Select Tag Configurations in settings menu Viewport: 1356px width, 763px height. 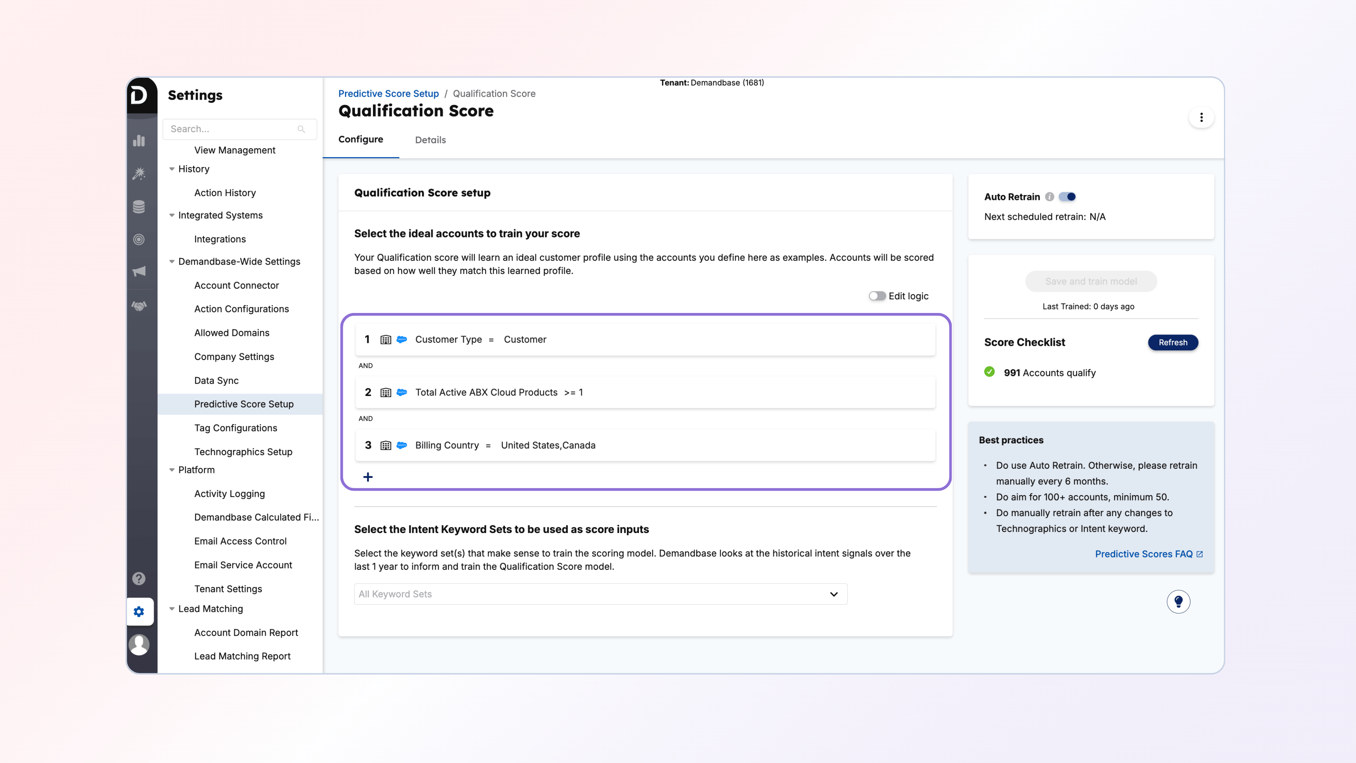pos(235,428)
